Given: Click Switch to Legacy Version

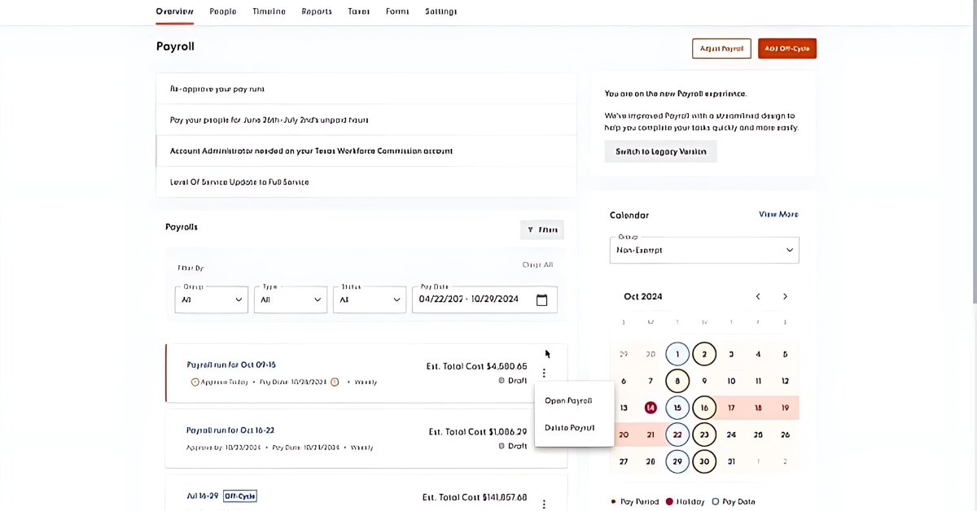Looking at the screenshot, I should (x=660, y=151).
